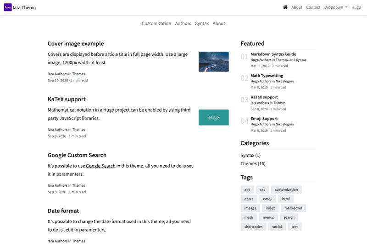This screenshot has width=367, height=244.
Task: Select About in secondary menu
Action: click(219, 23)
